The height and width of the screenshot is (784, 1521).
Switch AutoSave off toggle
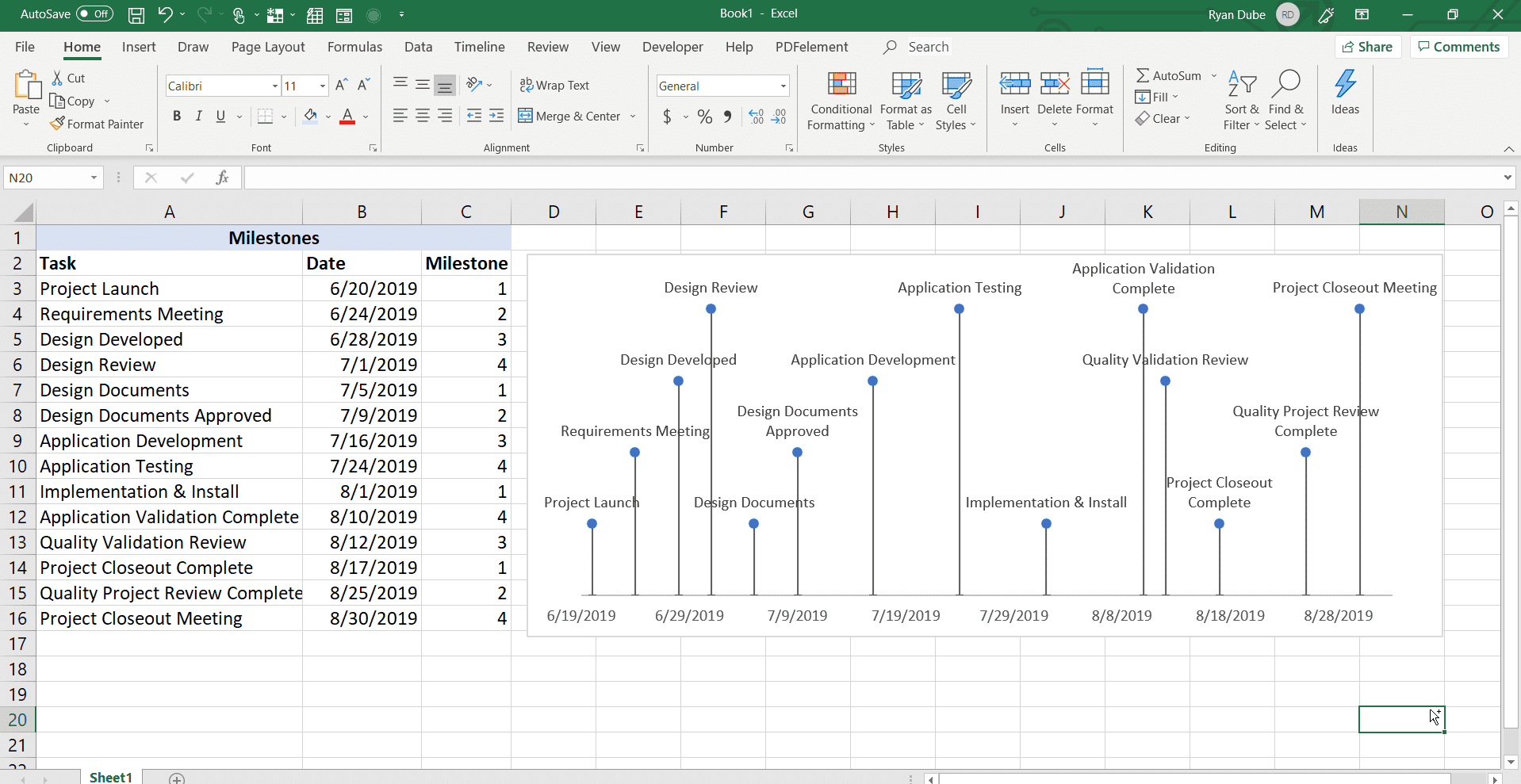(x=94, y=13)
